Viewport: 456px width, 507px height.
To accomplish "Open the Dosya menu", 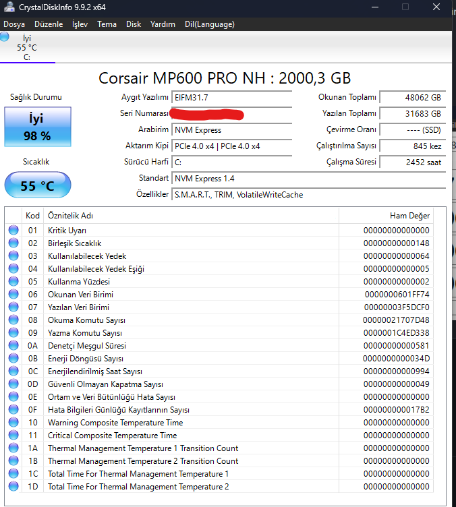I will pyautogui.click(x=14, y=24).
